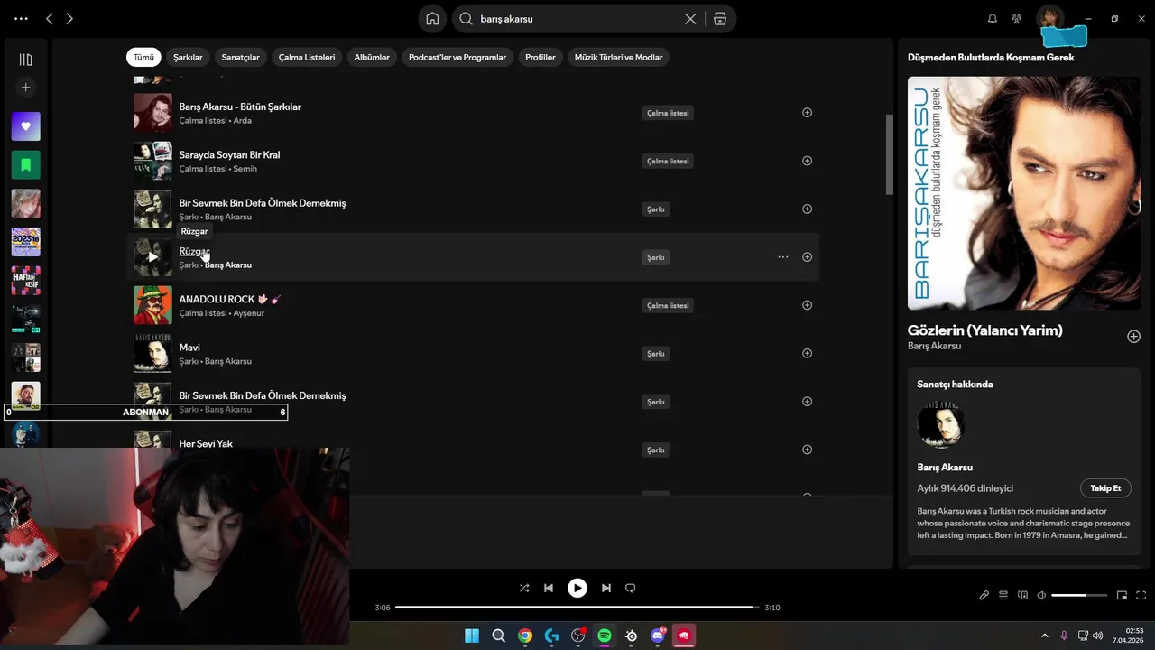
Task: Create a playlist with the sidebar plus
Action: coord(25,88)
